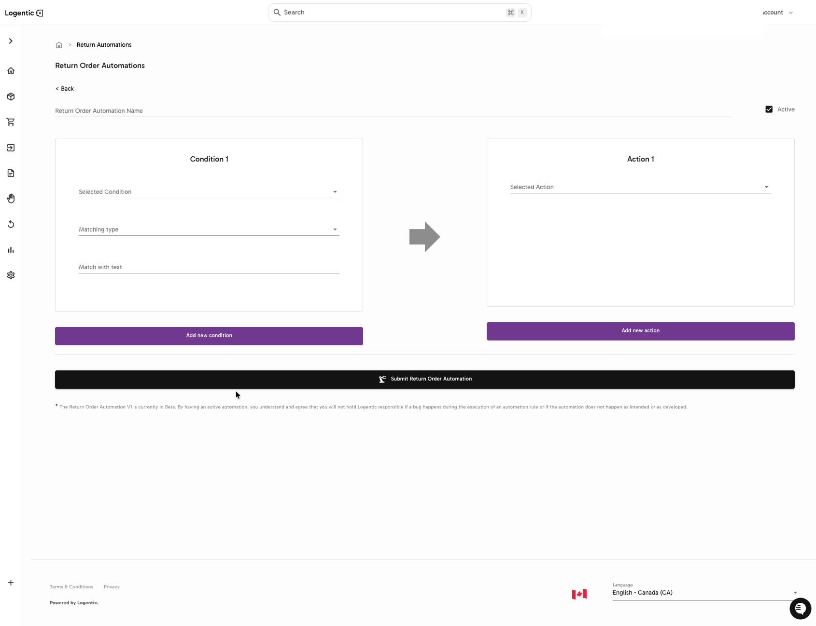Focus the top Search bar
The image size is (816, 626).
pyautogui.click(x=399, y=13)
